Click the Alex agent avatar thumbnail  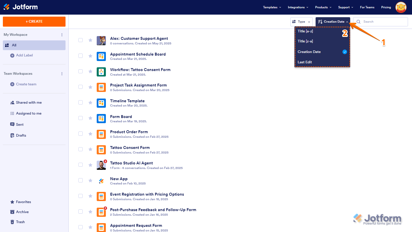tap(101, 41)
